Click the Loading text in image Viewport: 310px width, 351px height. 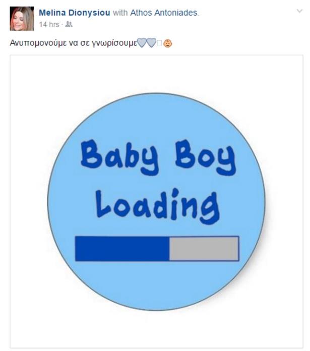pyautogui.click(x=157, y=206)
